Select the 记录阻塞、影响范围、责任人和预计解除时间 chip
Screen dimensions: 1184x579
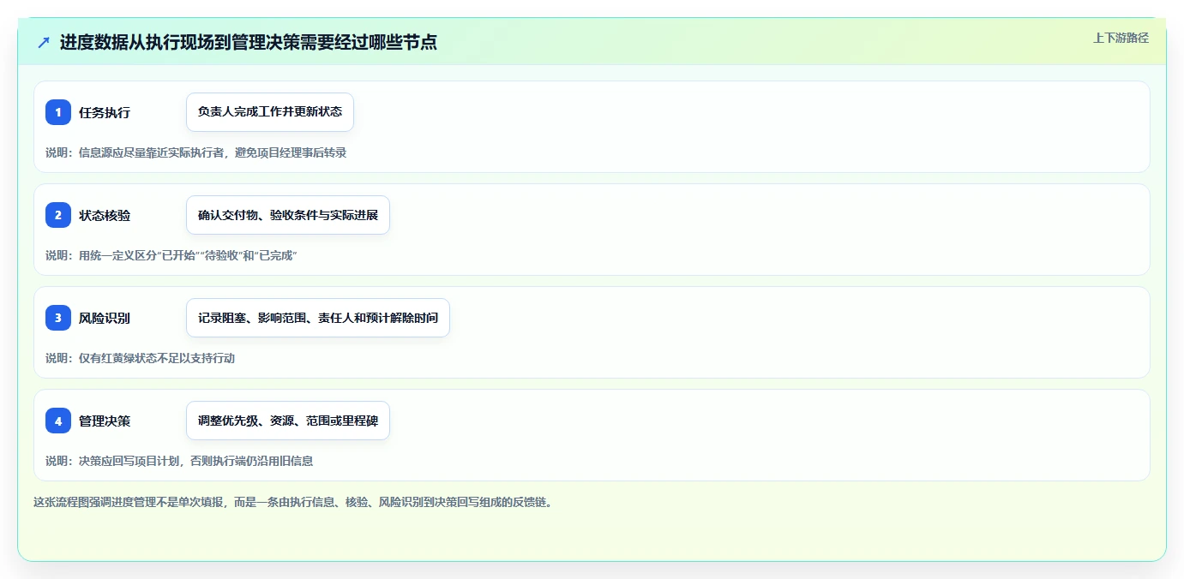tap(318, 318)
